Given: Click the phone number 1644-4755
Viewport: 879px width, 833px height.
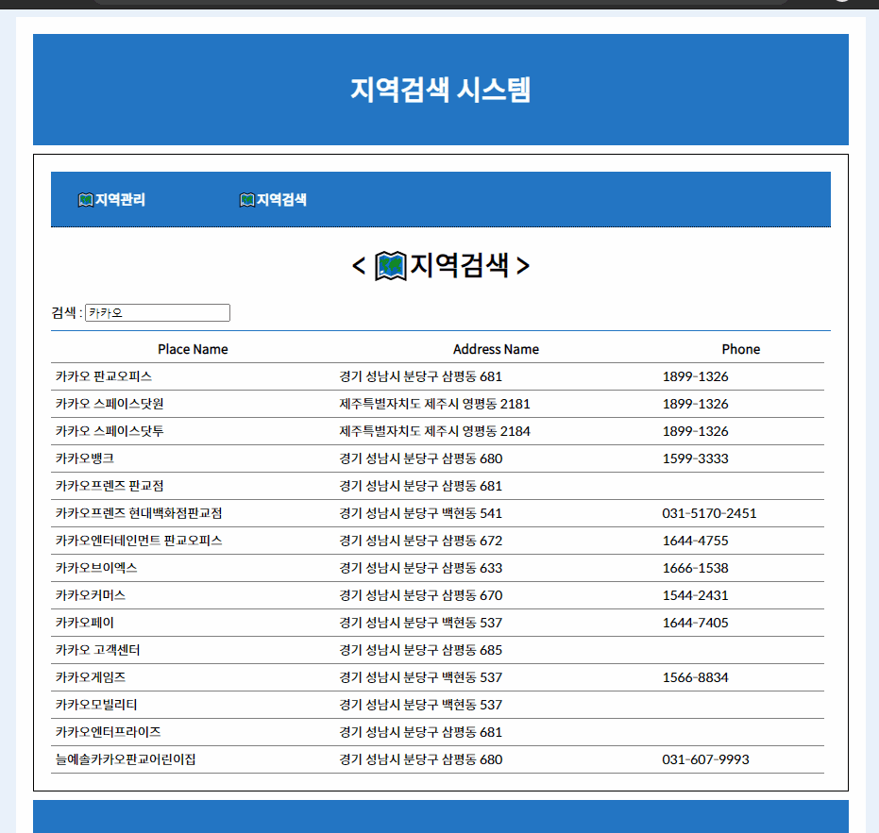Looking at the screenshot, I should (695, 541).
